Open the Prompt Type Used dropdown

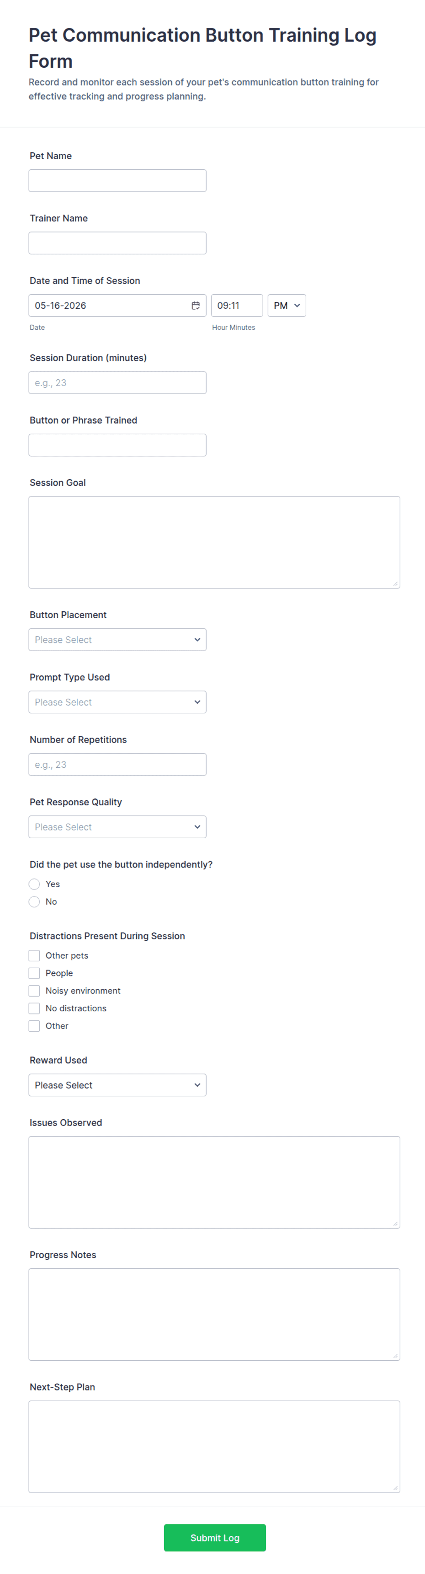coord(117,702)
